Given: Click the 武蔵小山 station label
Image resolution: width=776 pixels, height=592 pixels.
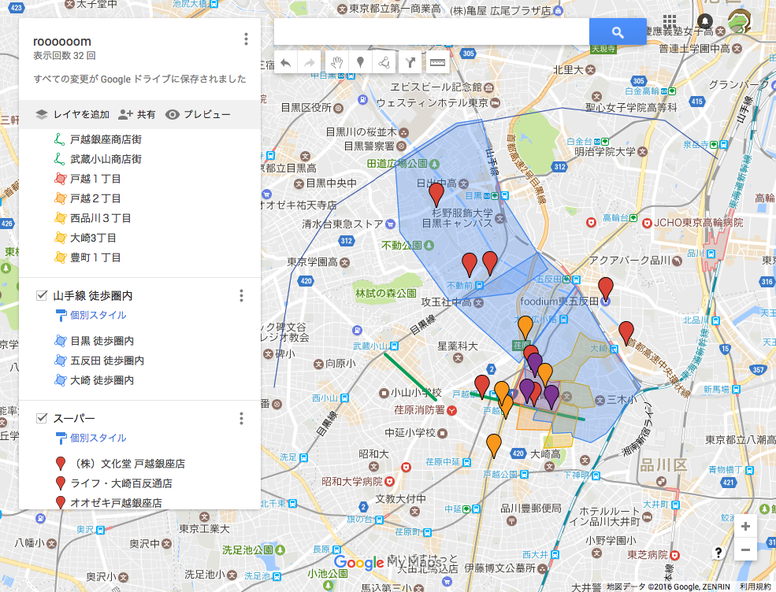Looking at the screenshot, I should 371,346.
